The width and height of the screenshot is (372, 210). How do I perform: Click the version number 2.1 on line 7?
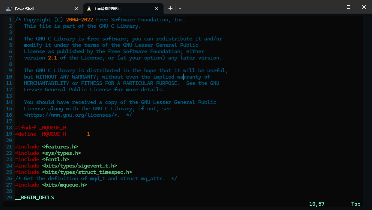52,58
